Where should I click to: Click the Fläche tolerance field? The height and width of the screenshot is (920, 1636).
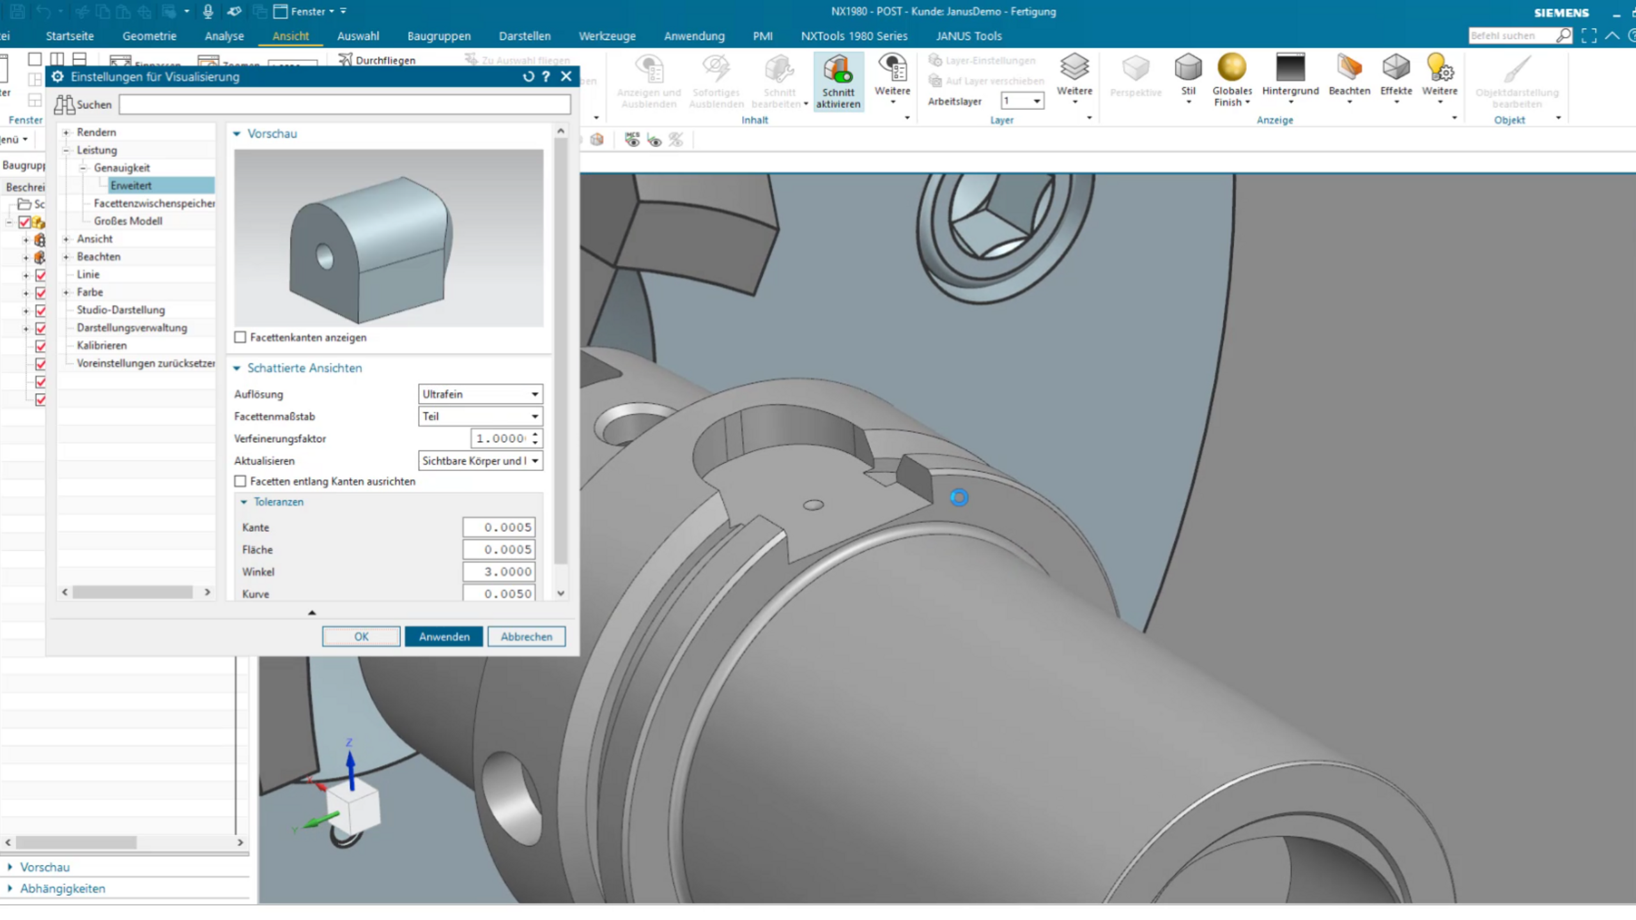click(499, 549)
